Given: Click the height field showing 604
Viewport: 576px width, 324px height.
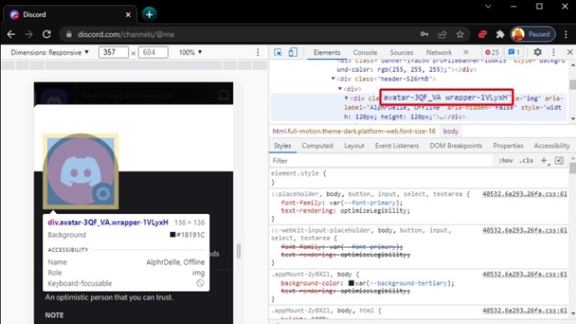Looking at the screenshot, I should point(153,52).
